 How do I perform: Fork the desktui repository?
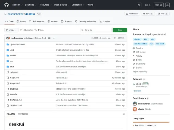point(148,14)
